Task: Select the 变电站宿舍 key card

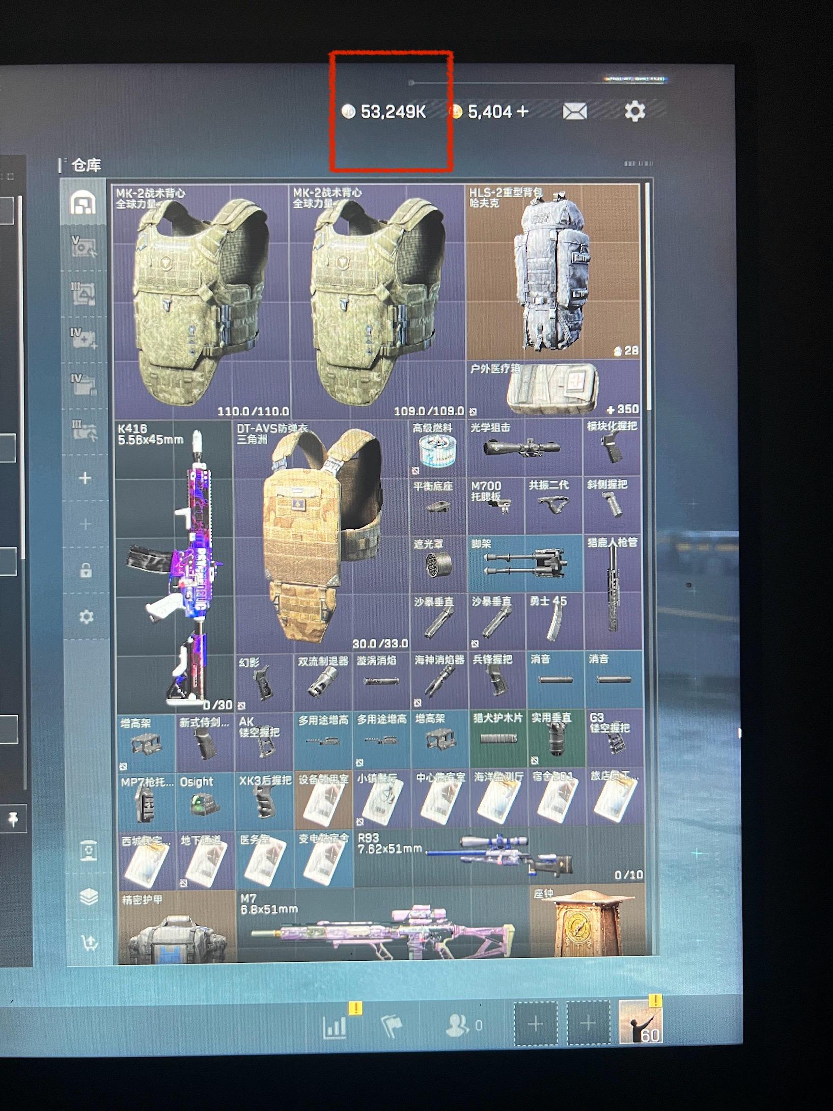Action: 324,859
